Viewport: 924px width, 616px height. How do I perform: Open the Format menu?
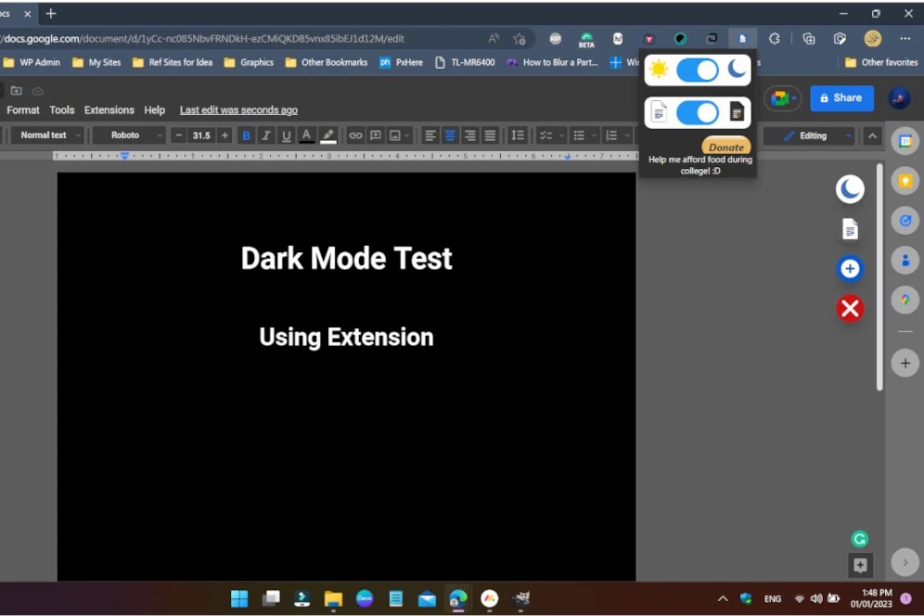23,110
